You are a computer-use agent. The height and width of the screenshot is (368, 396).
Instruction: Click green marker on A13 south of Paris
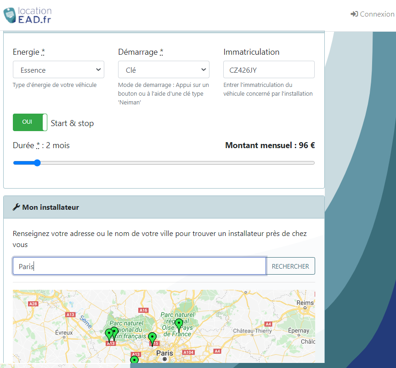[135, 360]
